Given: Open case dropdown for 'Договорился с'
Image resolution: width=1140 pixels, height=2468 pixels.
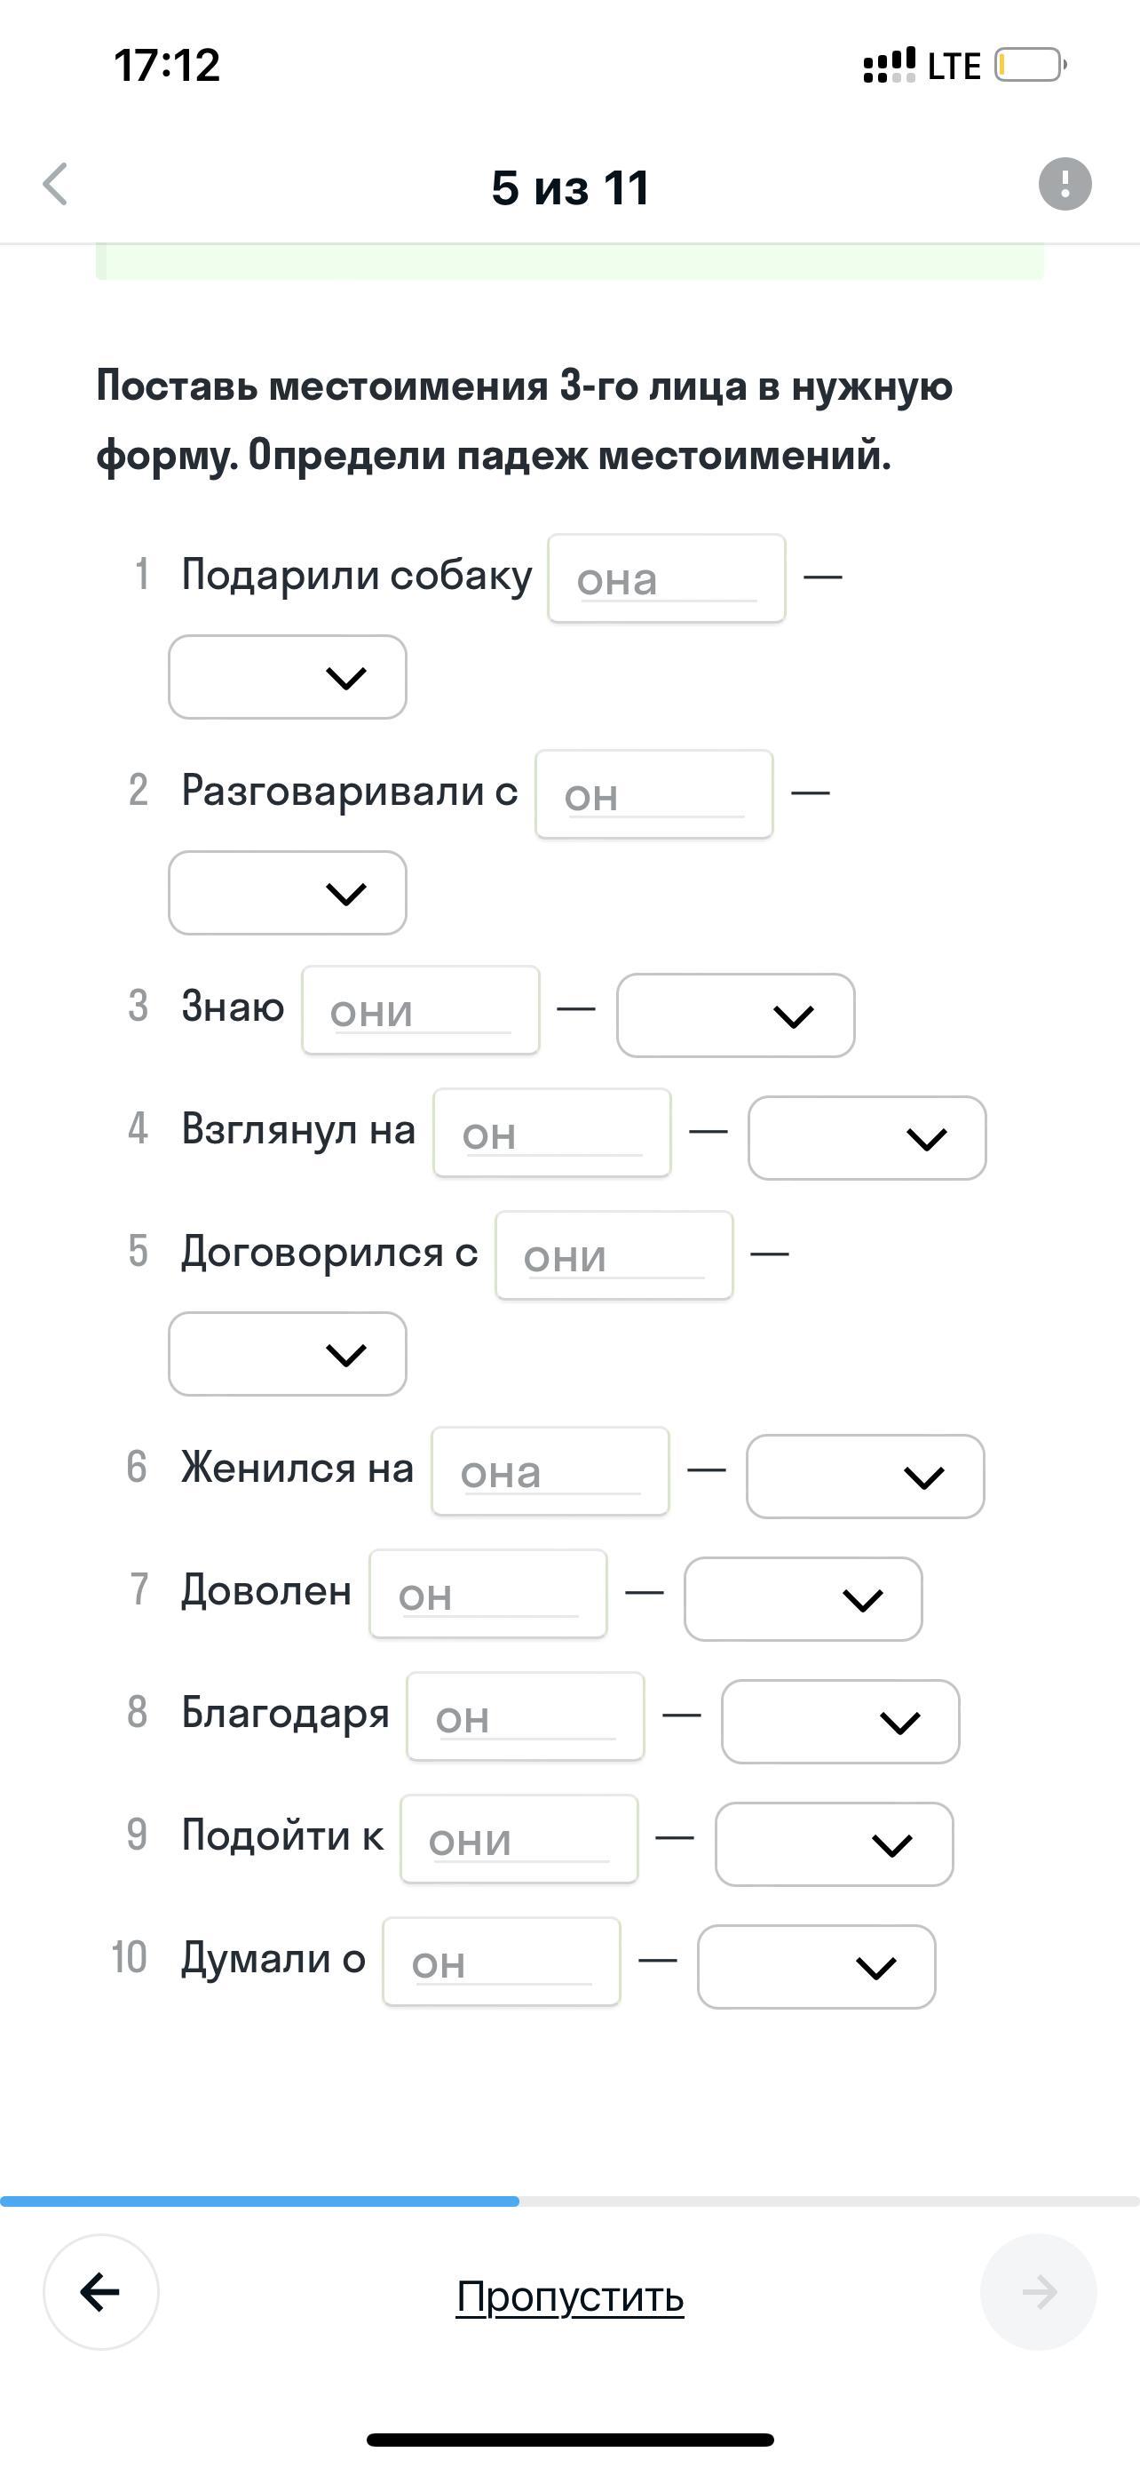Looking at the screenshot, I should tap(287, 1354).
